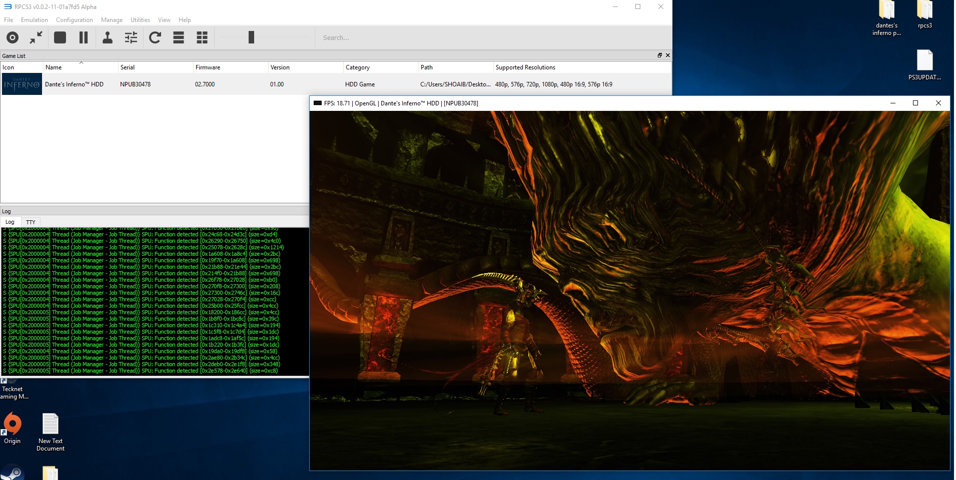Open the Emulation menu
This screenshot has height=480, width=956.
point(35,20)
